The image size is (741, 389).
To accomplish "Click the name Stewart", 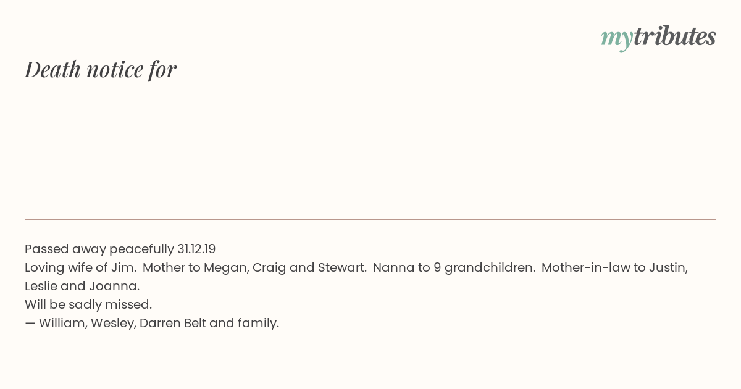I will tap(341, 267).
